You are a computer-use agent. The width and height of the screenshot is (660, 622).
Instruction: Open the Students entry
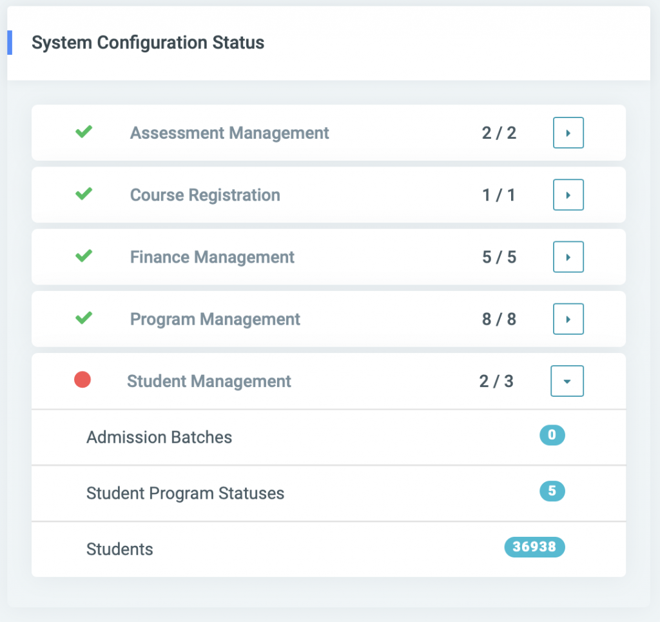(119, 549)
